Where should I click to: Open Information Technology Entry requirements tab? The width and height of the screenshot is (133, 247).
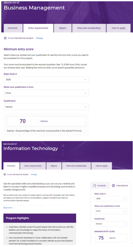click(x=33, y=166)
